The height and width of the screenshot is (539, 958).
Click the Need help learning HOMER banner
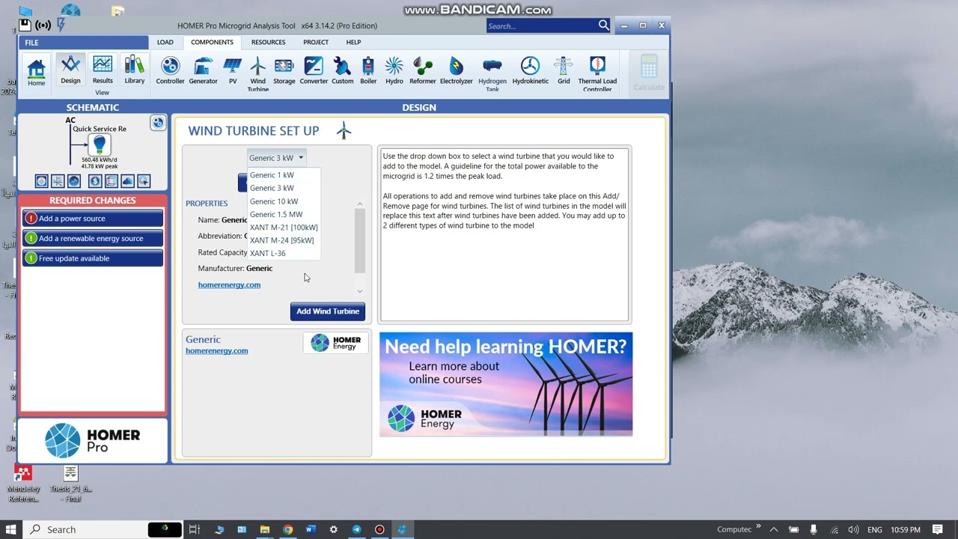(506, 384)
